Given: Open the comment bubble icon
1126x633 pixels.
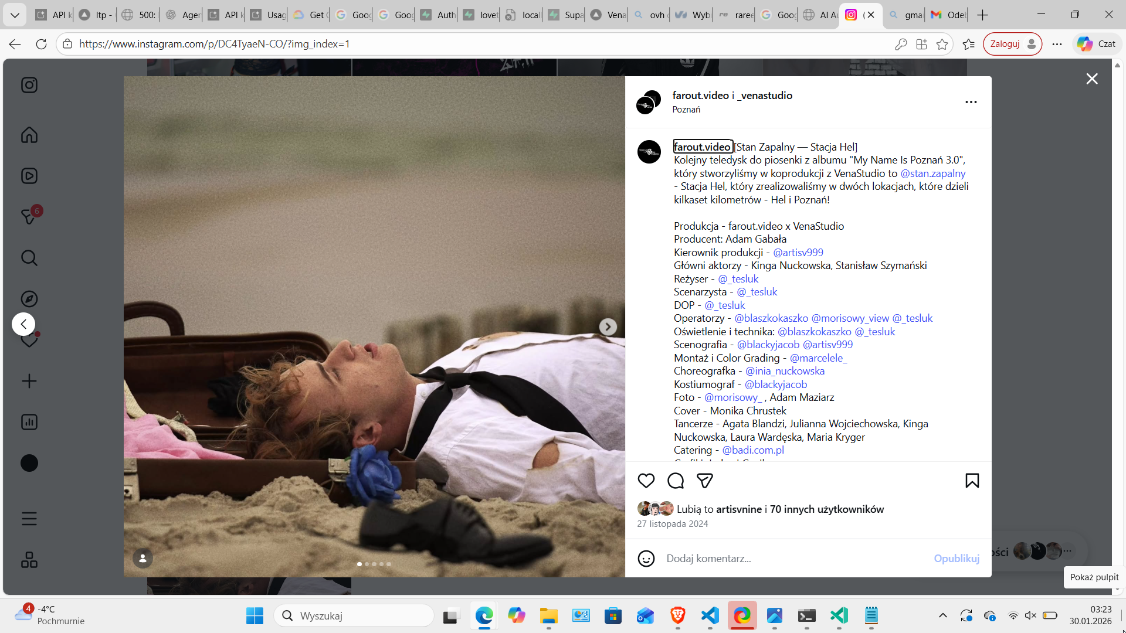Looking at the screenshot, I should tap(676, 481).
